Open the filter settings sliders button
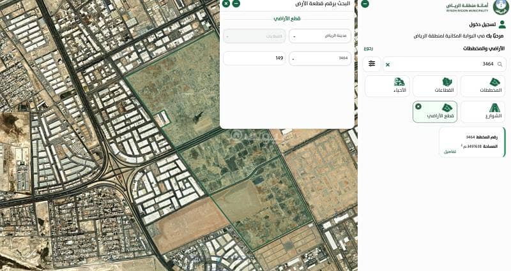The image size is (511, 271). pyautogui.click(x=372, y=64)
